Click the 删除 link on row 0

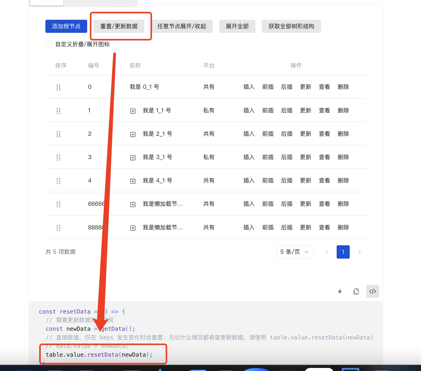tap(343, 87)
